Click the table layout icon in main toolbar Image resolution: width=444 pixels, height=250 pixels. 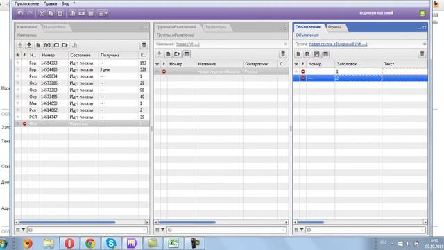point(91,13)
